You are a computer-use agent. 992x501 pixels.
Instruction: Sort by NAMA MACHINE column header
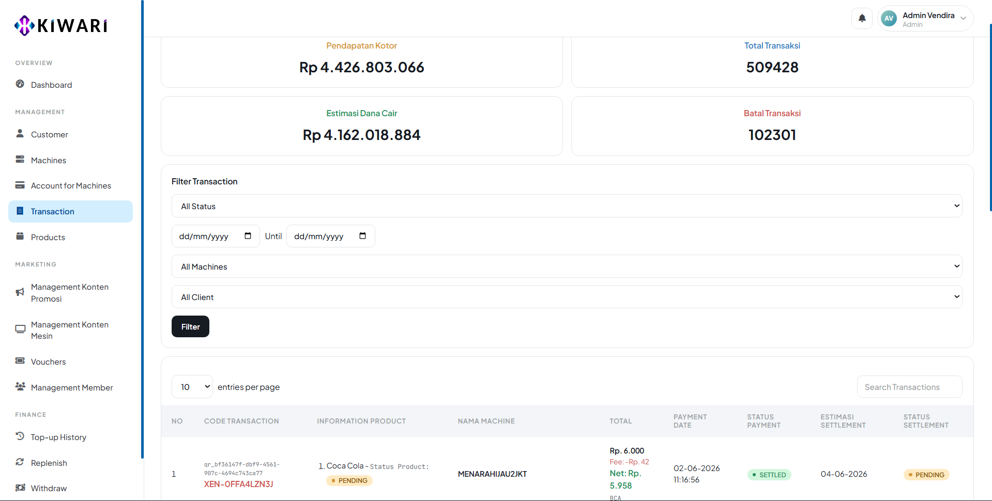(486, 421)
